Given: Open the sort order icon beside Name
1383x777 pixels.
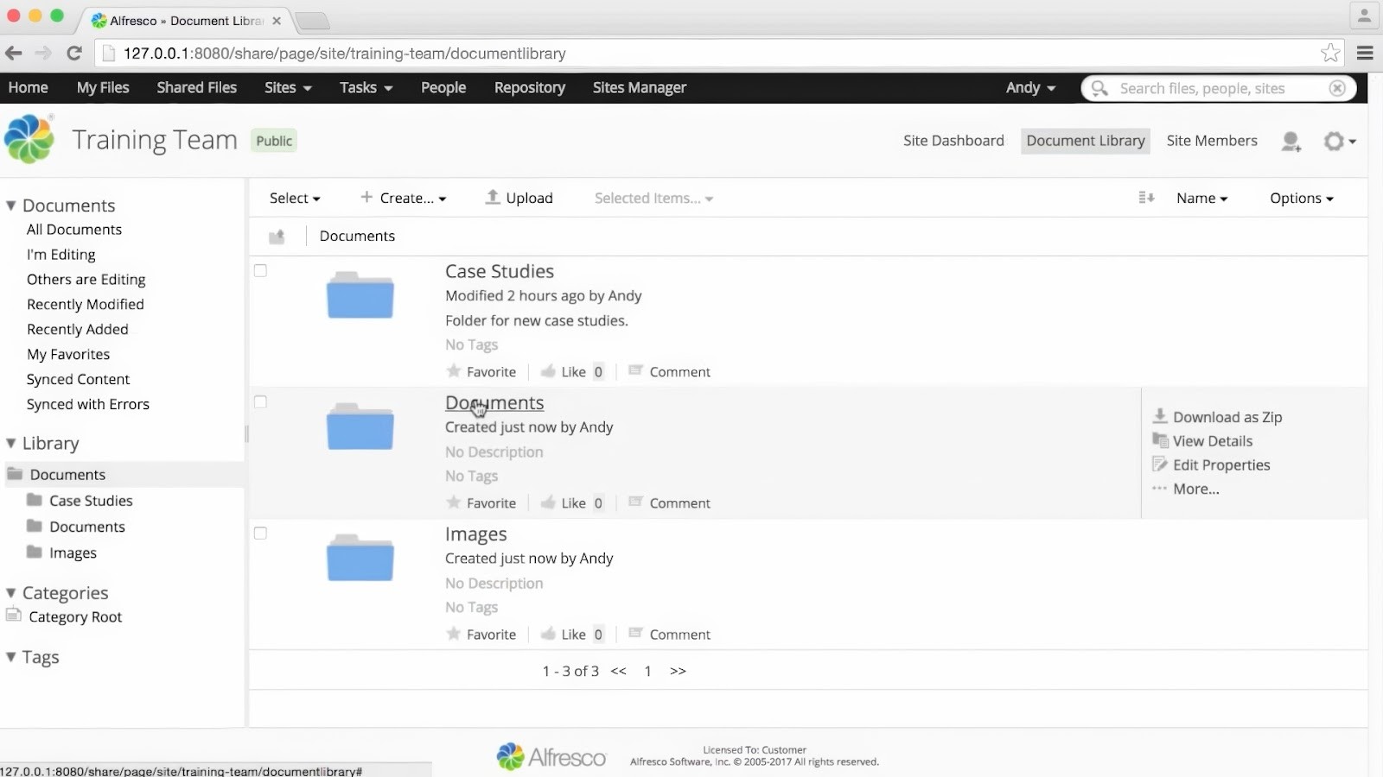Looking at the screenshot, I should click(1145, 198).
